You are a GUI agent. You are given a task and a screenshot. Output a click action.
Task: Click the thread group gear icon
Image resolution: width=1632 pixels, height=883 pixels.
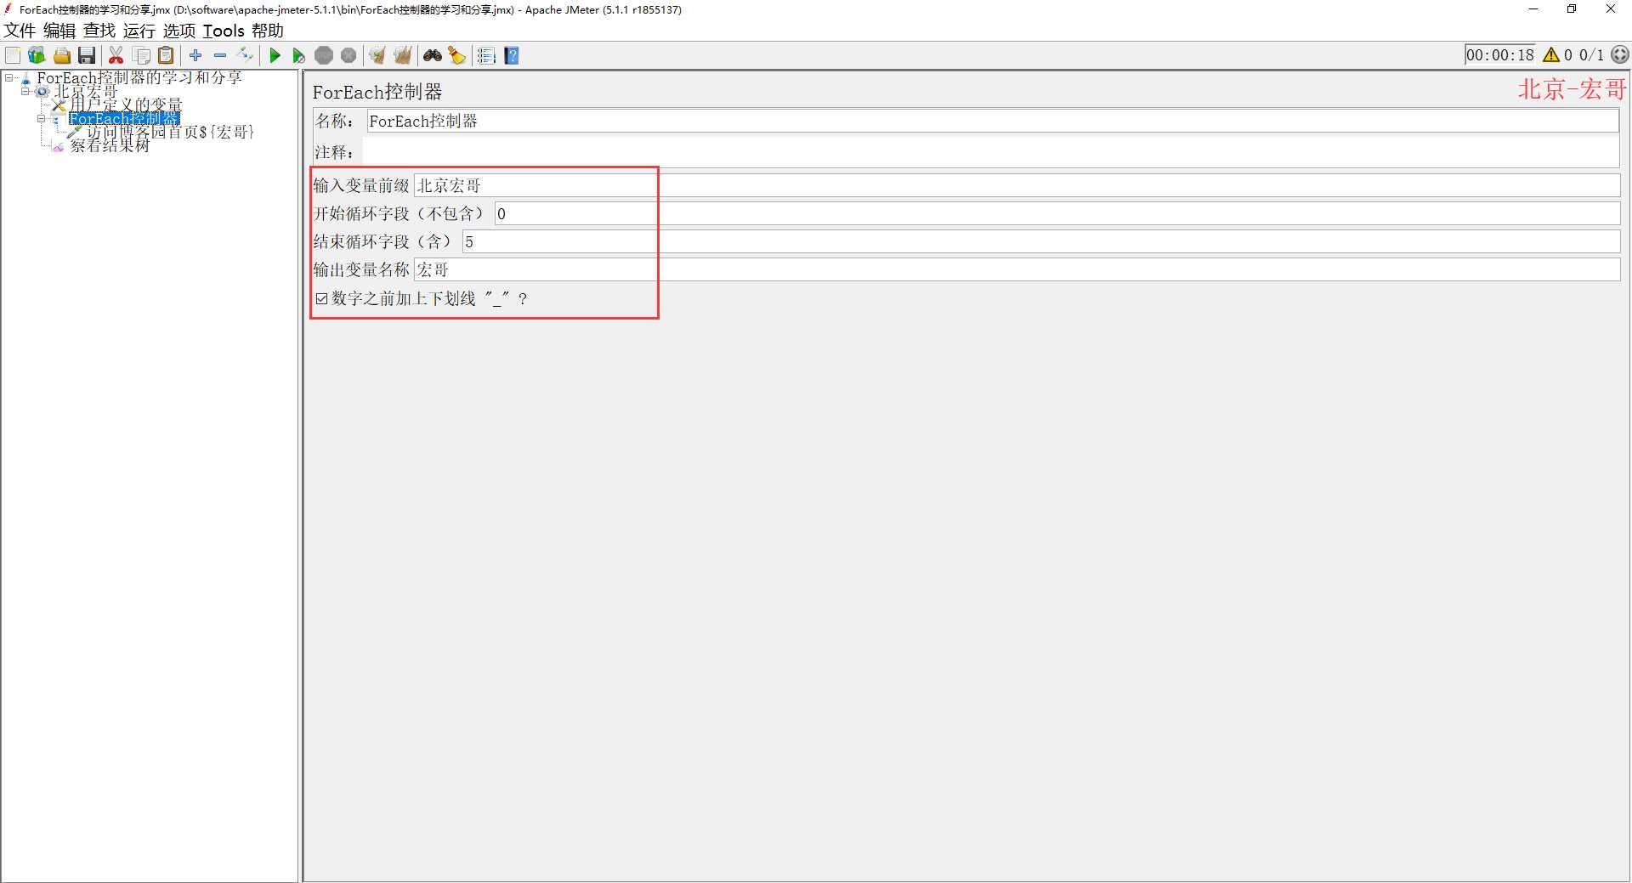pos(42,92)
